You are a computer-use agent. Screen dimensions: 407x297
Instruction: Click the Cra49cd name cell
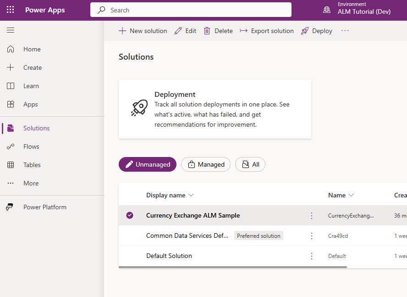pyautogui.click(x=338, y=236)
